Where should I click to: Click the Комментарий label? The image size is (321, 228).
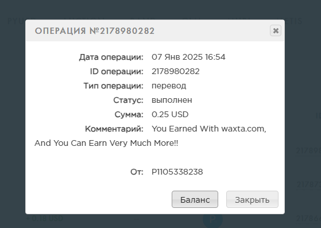[114, 129]
